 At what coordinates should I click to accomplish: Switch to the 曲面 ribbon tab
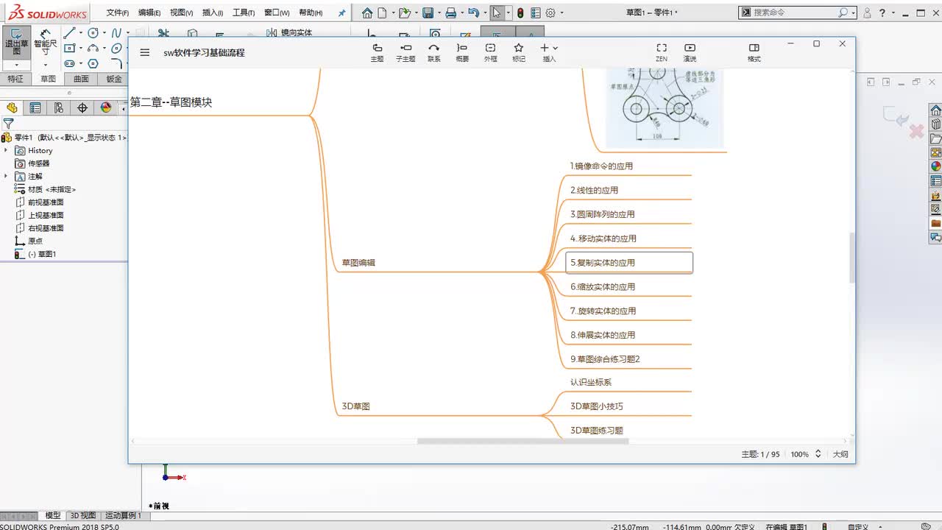(81, 79)
